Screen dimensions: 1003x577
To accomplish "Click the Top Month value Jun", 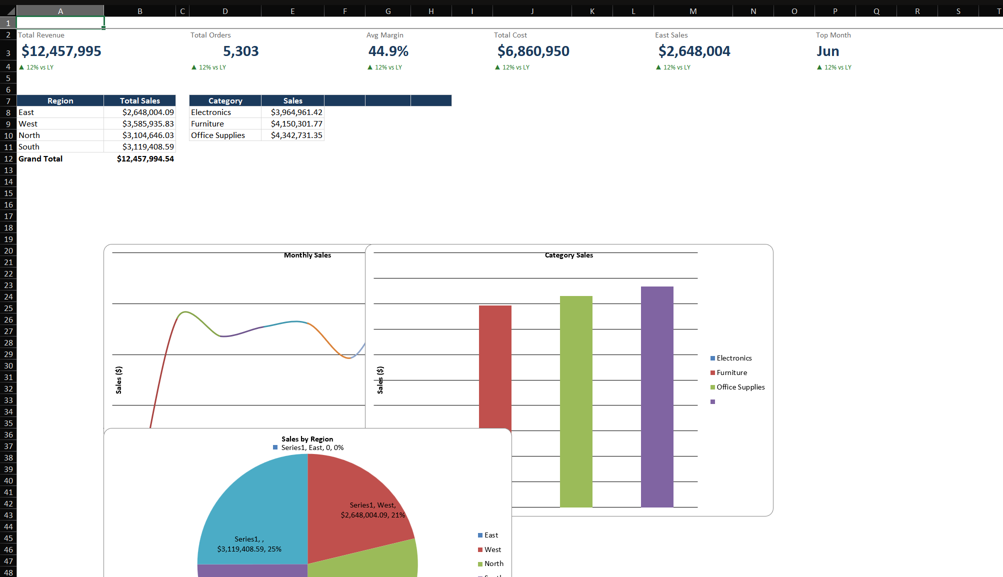I will (828, 51).
